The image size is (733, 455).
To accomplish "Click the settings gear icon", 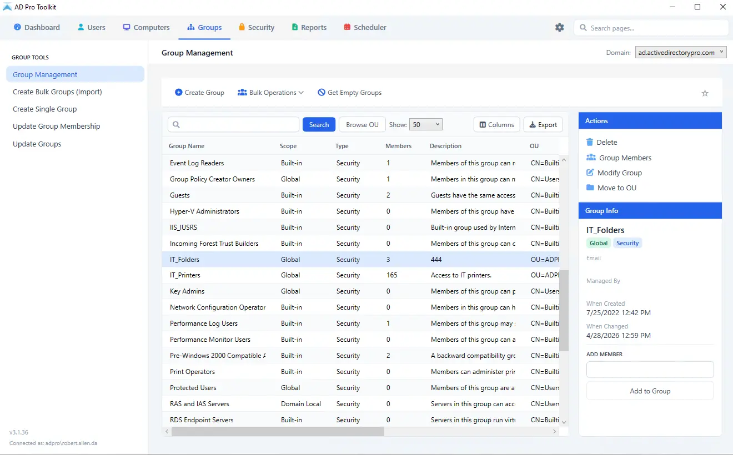I will pyautogui.click(x=560, y=27).
